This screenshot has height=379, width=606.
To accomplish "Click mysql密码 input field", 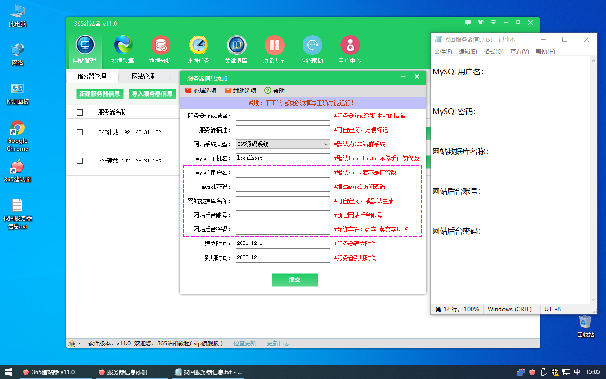I will coord(283,187).
